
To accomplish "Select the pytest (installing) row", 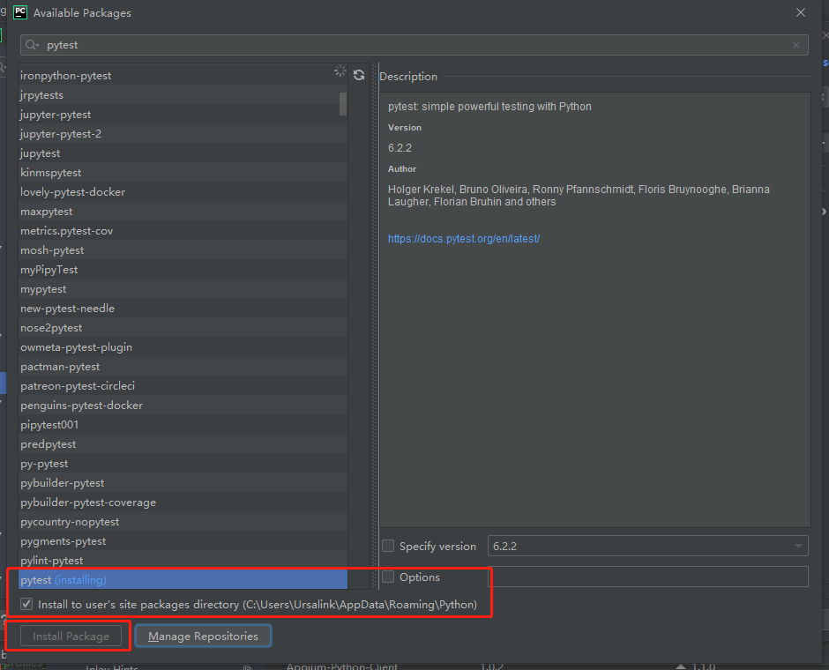I will click(x=183, y=580).
